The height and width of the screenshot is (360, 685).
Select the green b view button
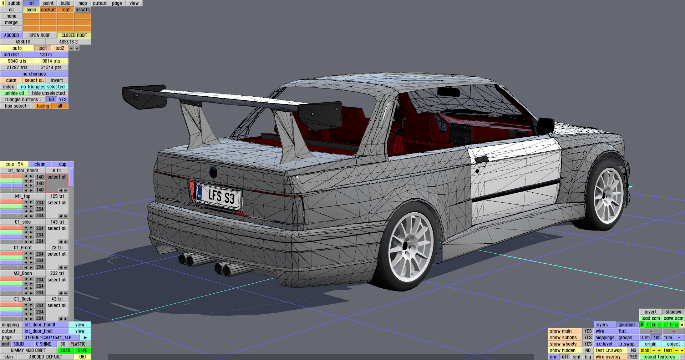point(654,325)
